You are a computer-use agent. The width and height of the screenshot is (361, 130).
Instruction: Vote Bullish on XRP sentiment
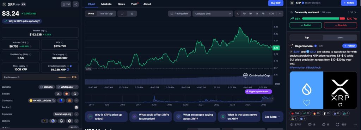(x=305, y=25)
